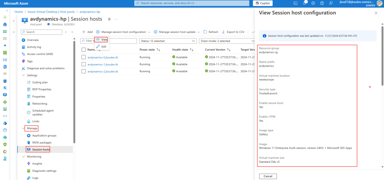This screenshot has width=384, height=180.
Task: Open the Help question mark icon
Action: (322, 3)
